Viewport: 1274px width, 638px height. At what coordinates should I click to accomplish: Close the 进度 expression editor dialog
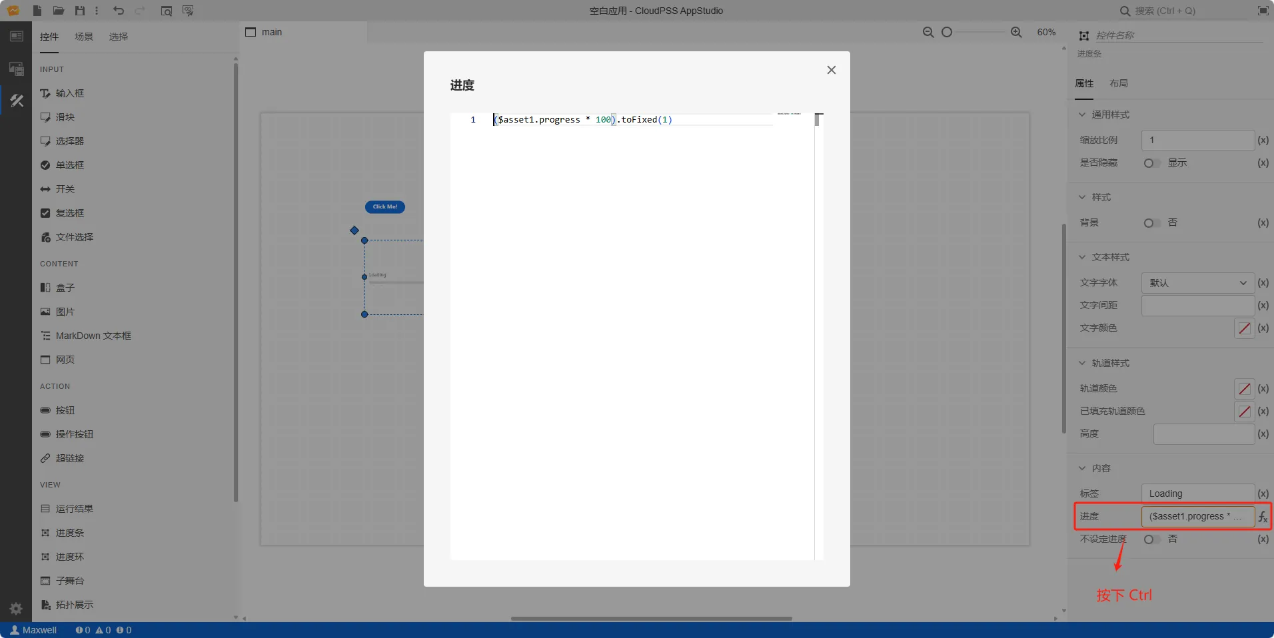click(831, 70)
